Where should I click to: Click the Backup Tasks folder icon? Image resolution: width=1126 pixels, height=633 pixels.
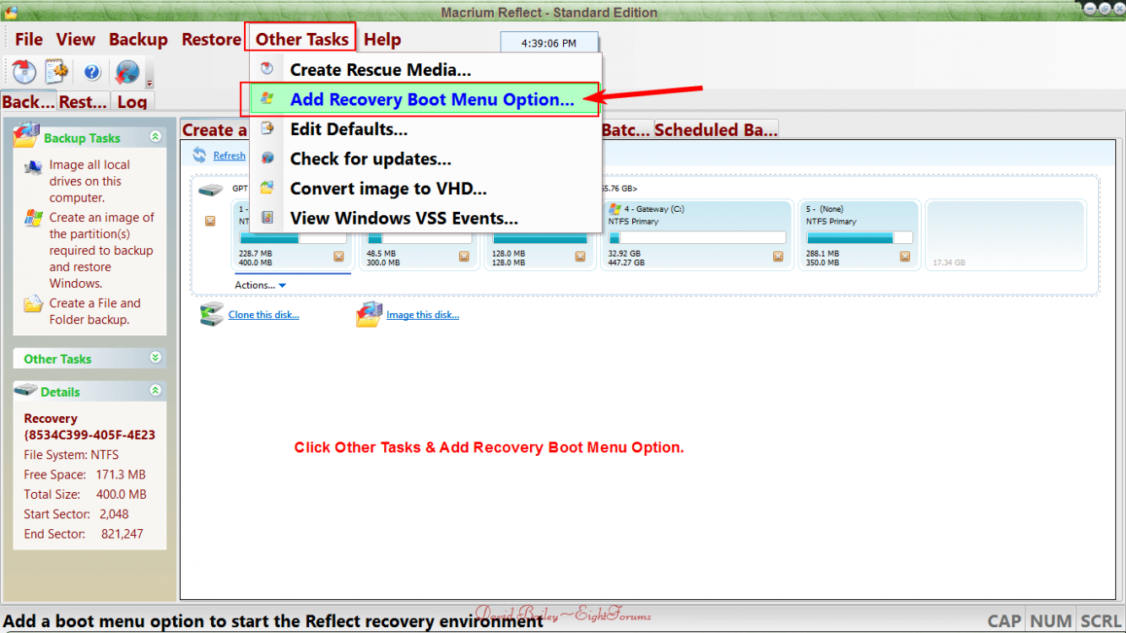[x=27, y=135]
